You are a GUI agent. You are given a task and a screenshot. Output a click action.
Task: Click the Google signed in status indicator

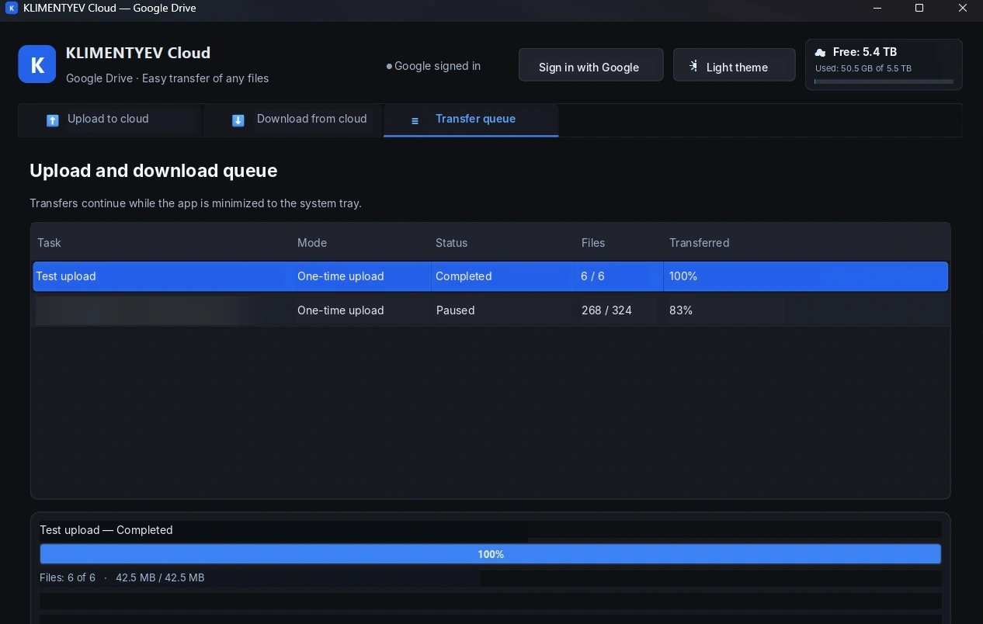point(433,66)
